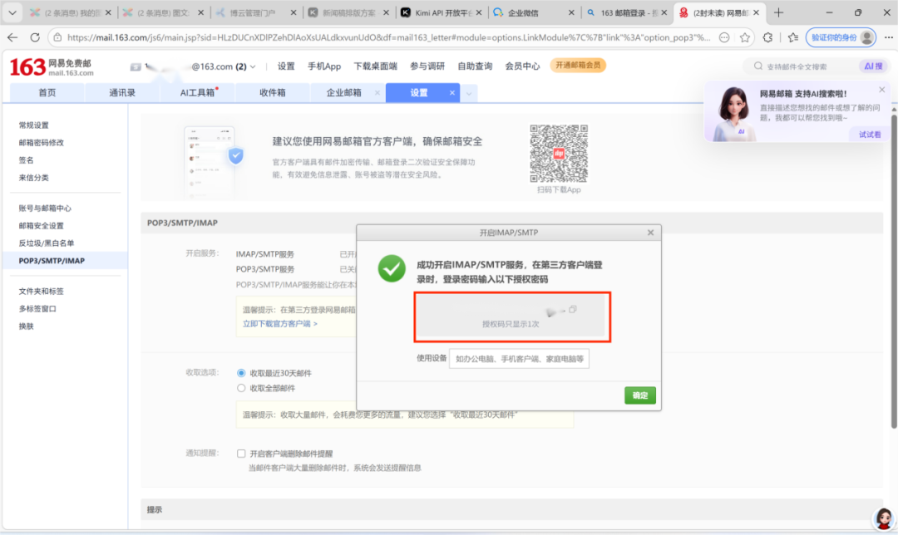This screenshot has height=535, width=898.
Task: Close the 新闻稿排版方案 browser tab
Action: tap(386, 12)
